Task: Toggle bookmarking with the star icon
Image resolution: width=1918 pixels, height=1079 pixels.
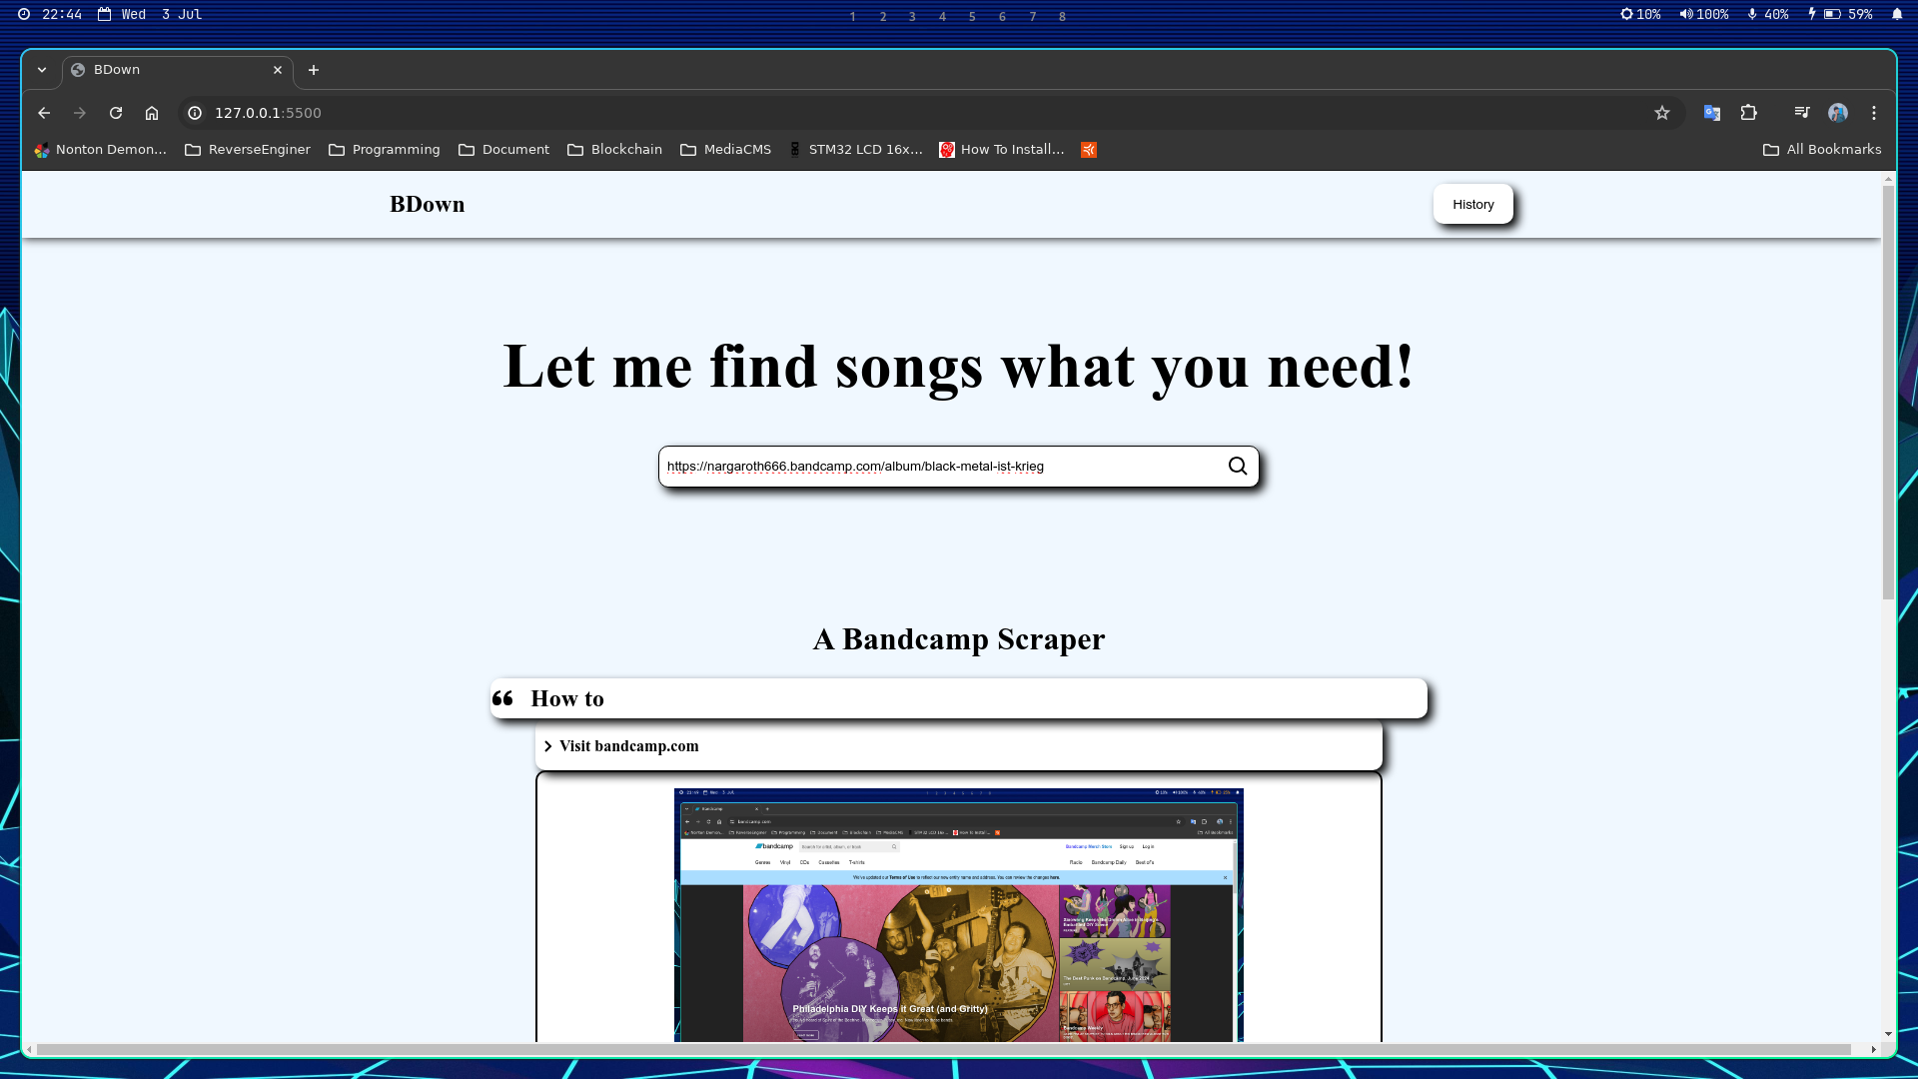Action: (x=1662, y=113)
